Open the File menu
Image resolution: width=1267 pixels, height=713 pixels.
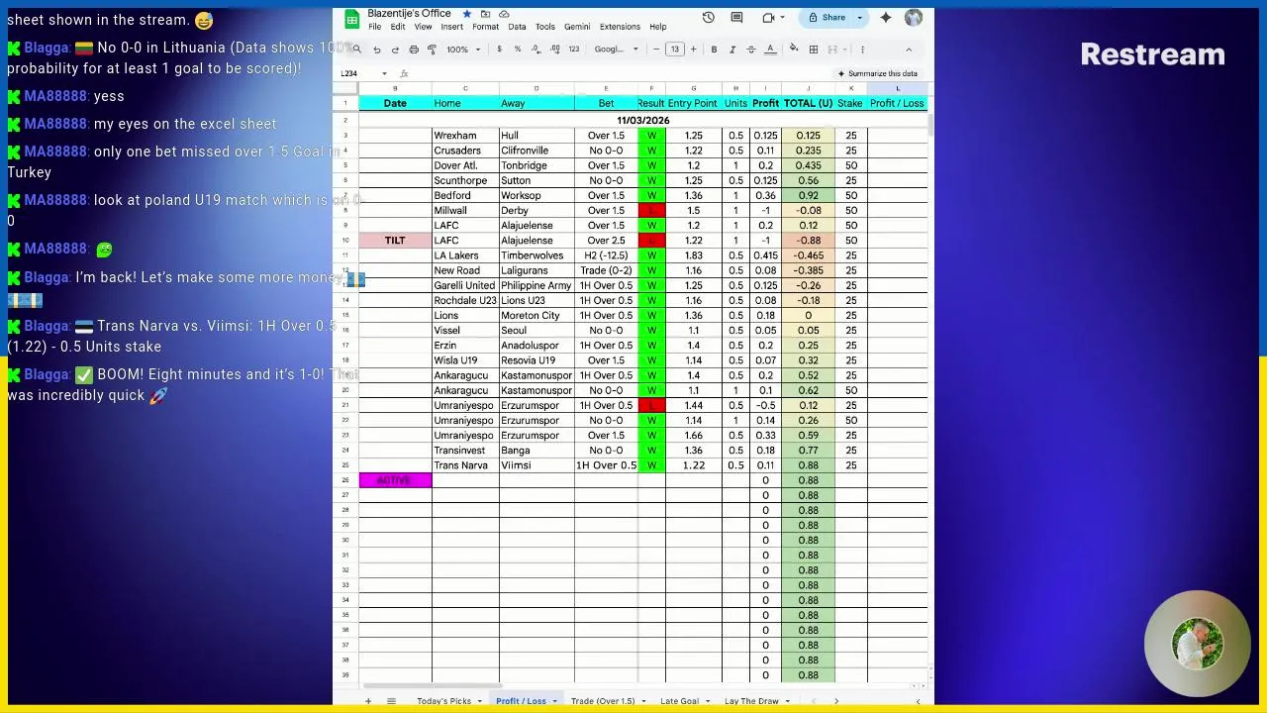click(374, 27)
